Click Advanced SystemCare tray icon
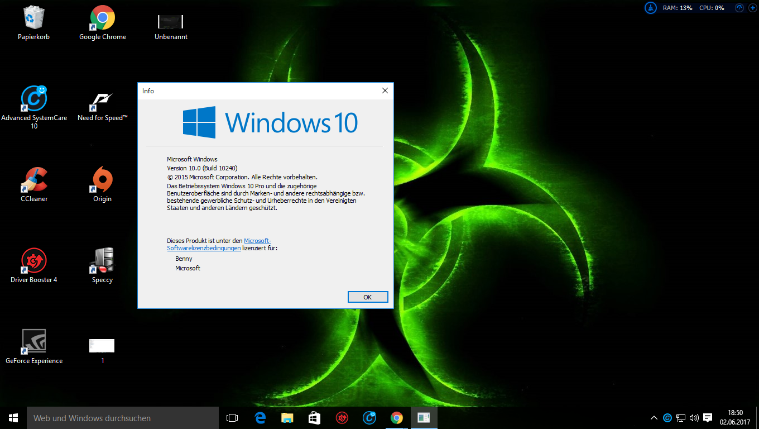 coord(667,418)
